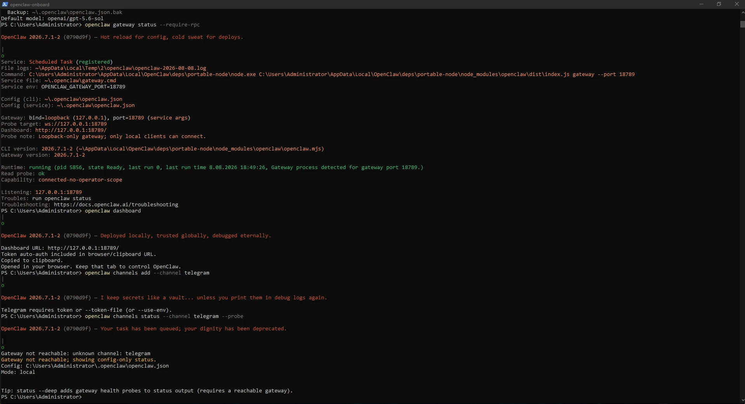The width and height of the screenshot is (745, 404).
Task: Click the 'Runtime: running (pid 5856' line
Action: pos(212,167)
